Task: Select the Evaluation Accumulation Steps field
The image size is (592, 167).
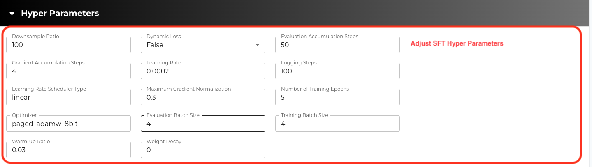Action: [337, 45]
